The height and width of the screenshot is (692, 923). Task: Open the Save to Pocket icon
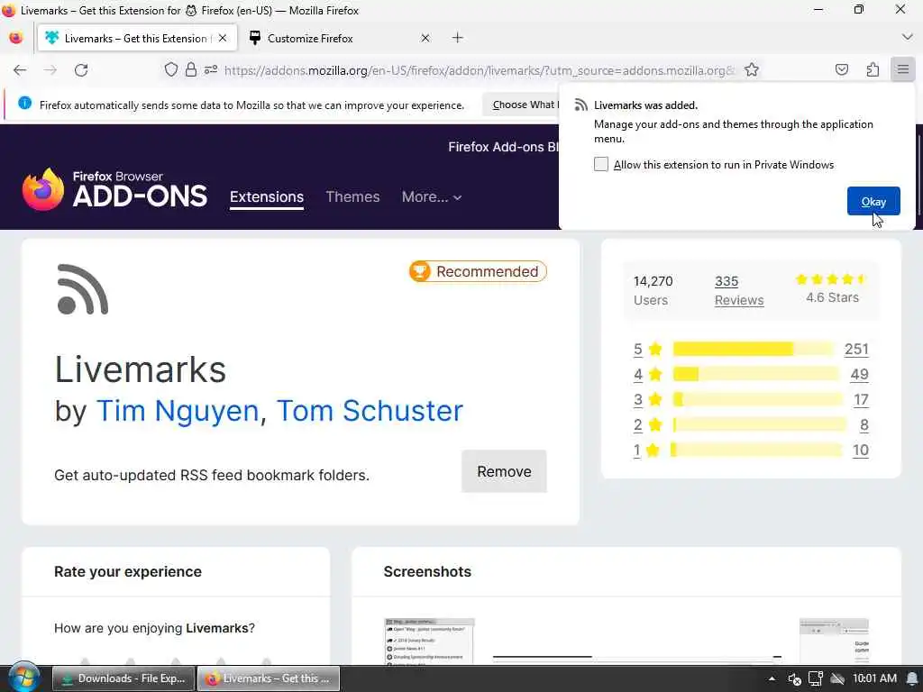click(842, 69)
